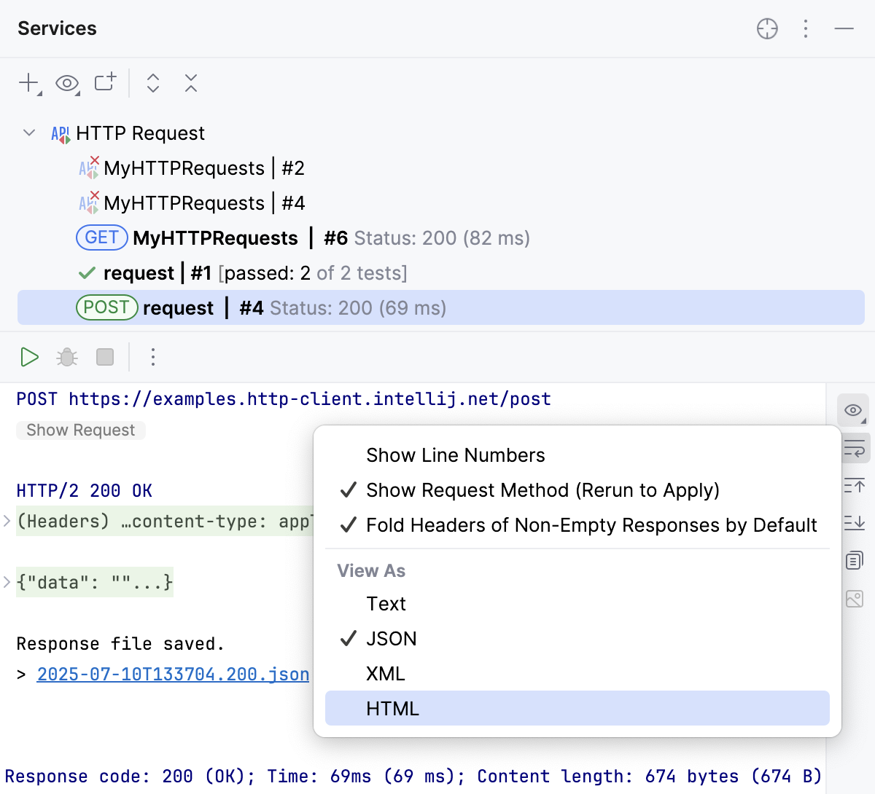Click the Show Request button
The width and height of the screenshot is (875, 794).
coord(80,431)
